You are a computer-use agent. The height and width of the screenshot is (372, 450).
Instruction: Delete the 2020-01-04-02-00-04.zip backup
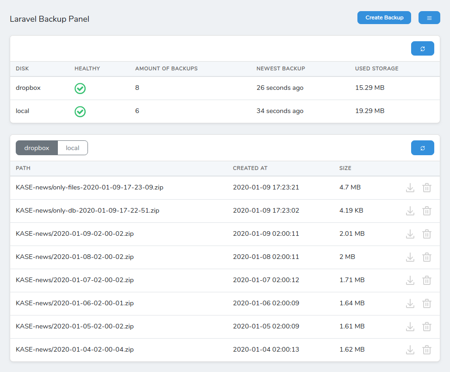click(427, 350)
